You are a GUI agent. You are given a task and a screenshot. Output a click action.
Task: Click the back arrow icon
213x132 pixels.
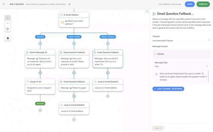tap(4, 4)
